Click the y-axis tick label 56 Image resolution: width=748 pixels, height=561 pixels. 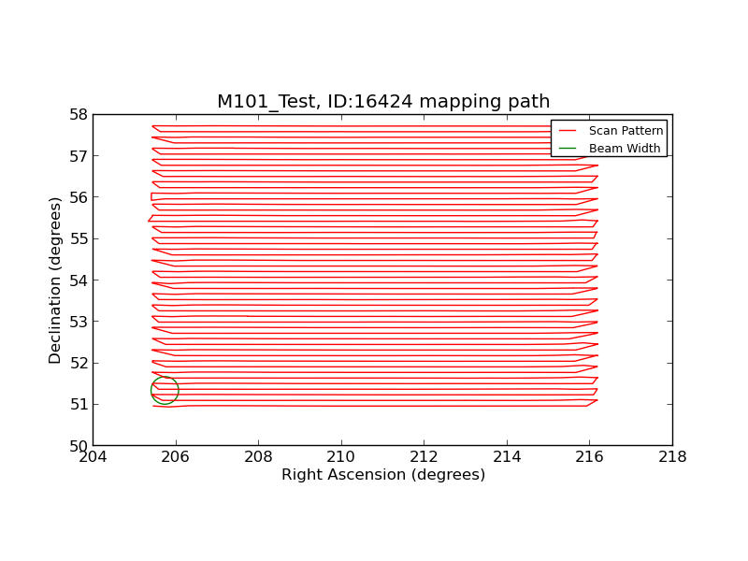(79, 197)
